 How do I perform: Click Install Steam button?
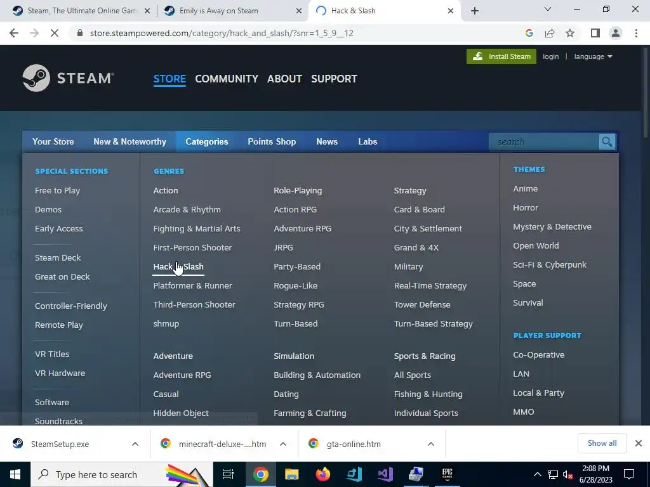point(501,56)
